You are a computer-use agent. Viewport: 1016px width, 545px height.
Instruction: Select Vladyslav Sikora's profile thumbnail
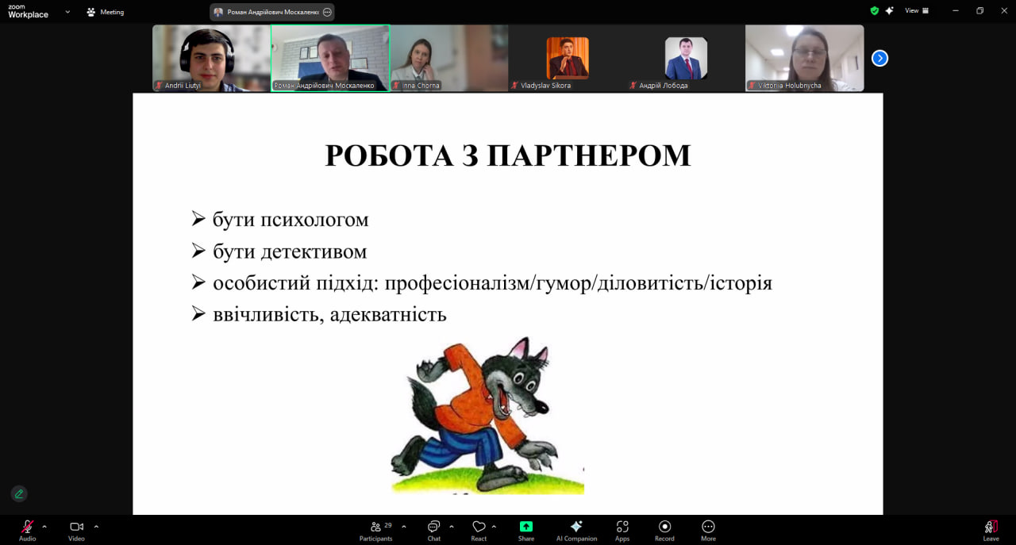[x=567, y=58]
